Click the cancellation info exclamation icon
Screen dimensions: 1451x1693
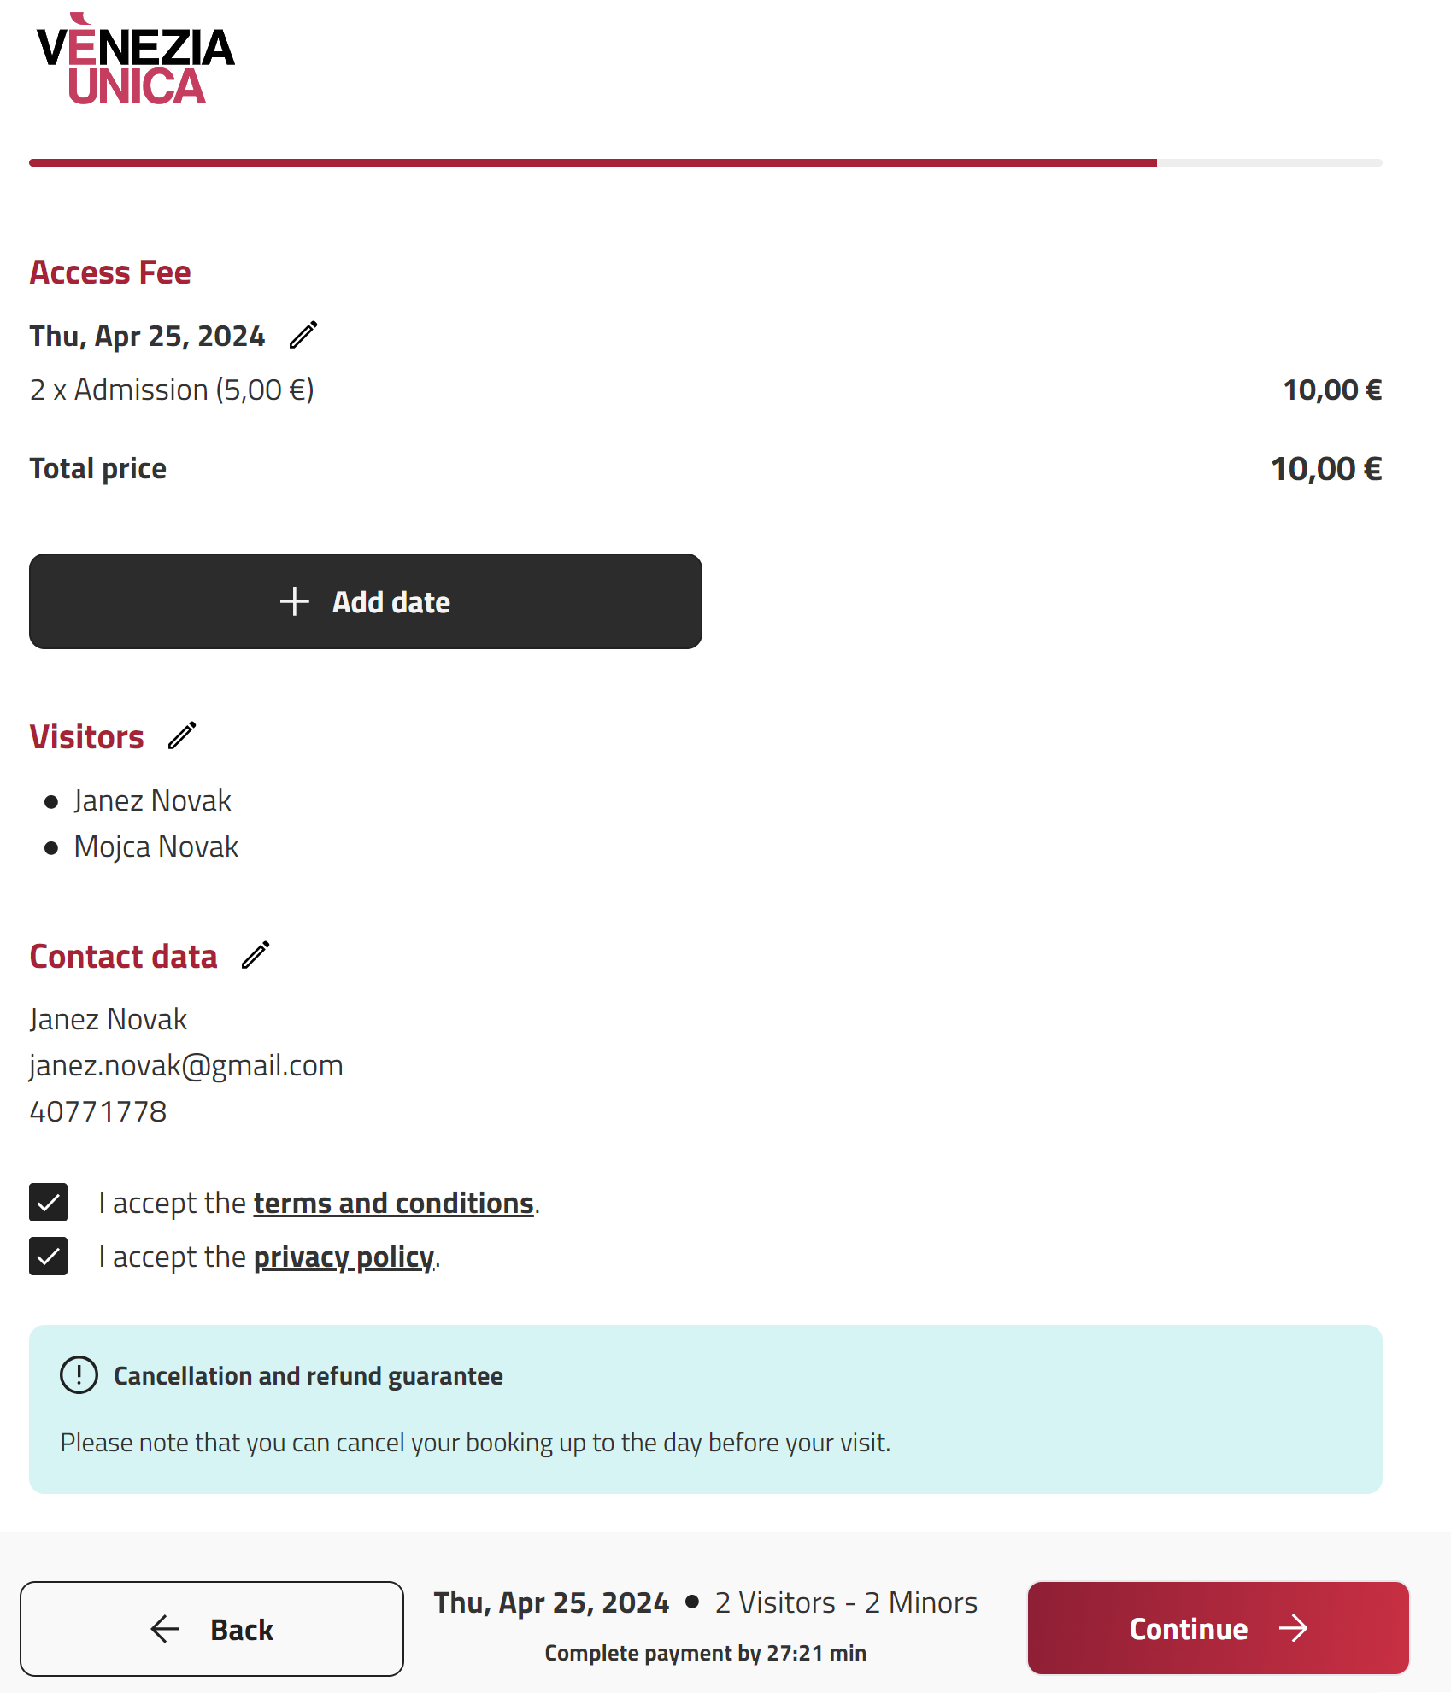79,1375
